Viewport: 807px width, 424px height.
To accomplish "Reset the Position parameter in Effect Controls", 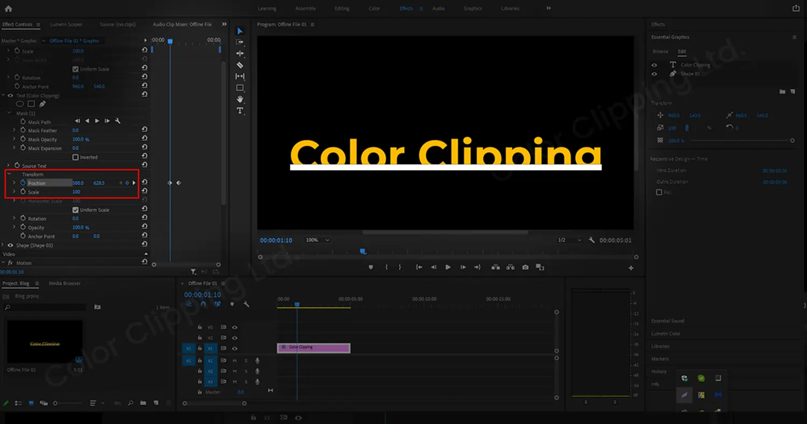I will click(144, 182).
